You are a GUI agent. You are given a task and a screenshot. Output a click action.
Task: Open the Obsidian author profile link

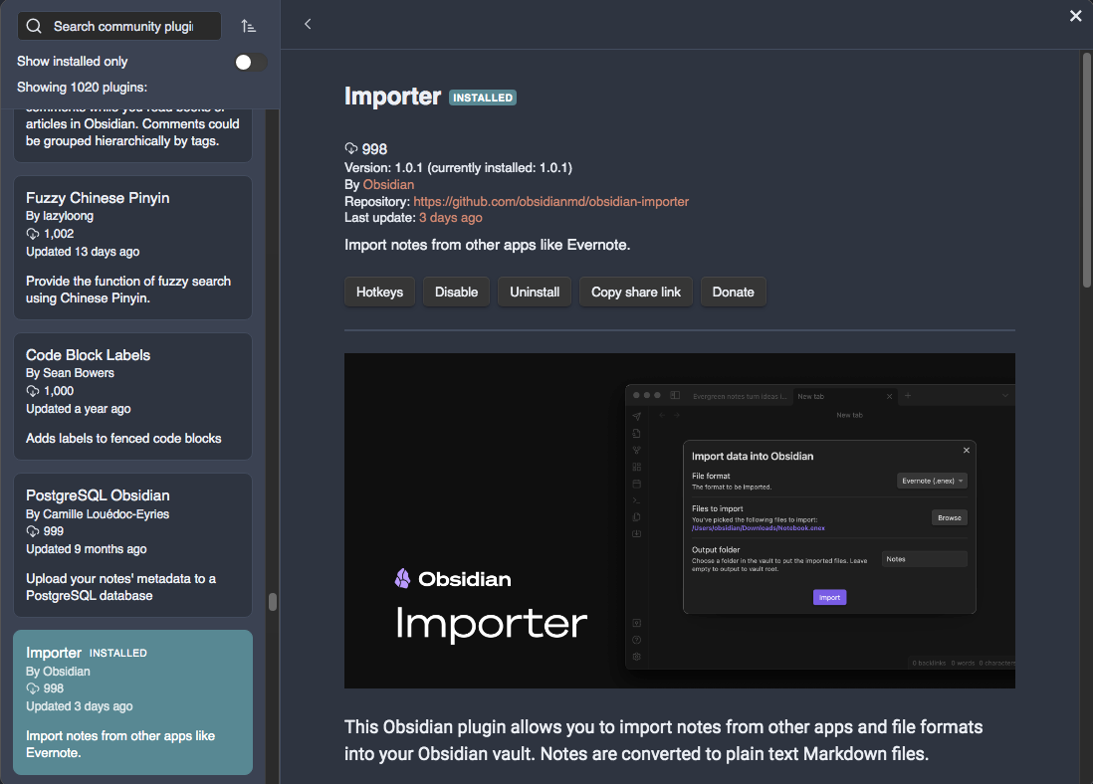click(x=388, y=184)
